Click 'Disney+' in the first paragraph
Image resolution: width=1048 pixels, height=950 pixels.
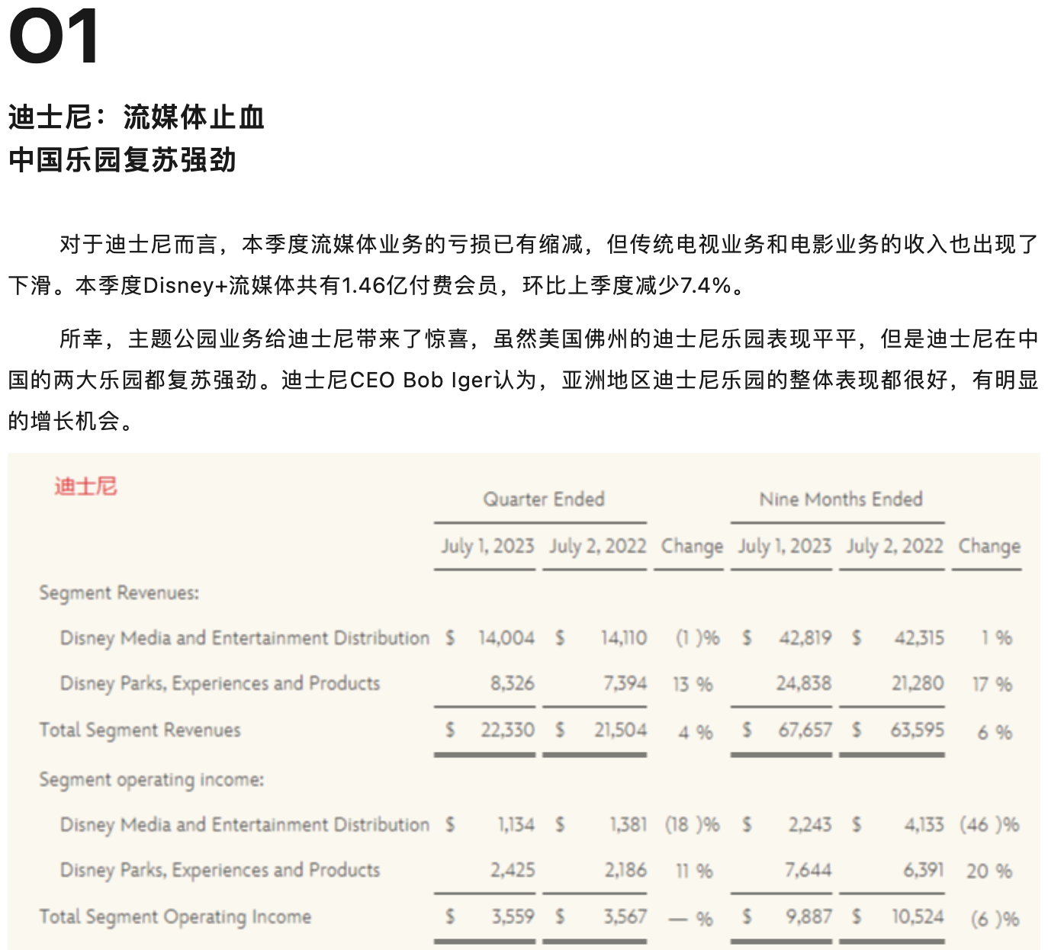point(185,286)
